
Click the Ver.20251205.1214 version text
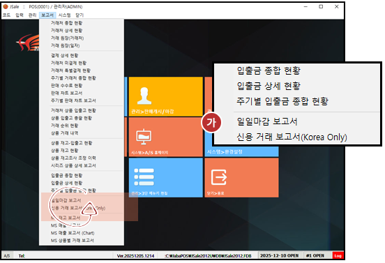pyautogui.click(x=135, y=256)
